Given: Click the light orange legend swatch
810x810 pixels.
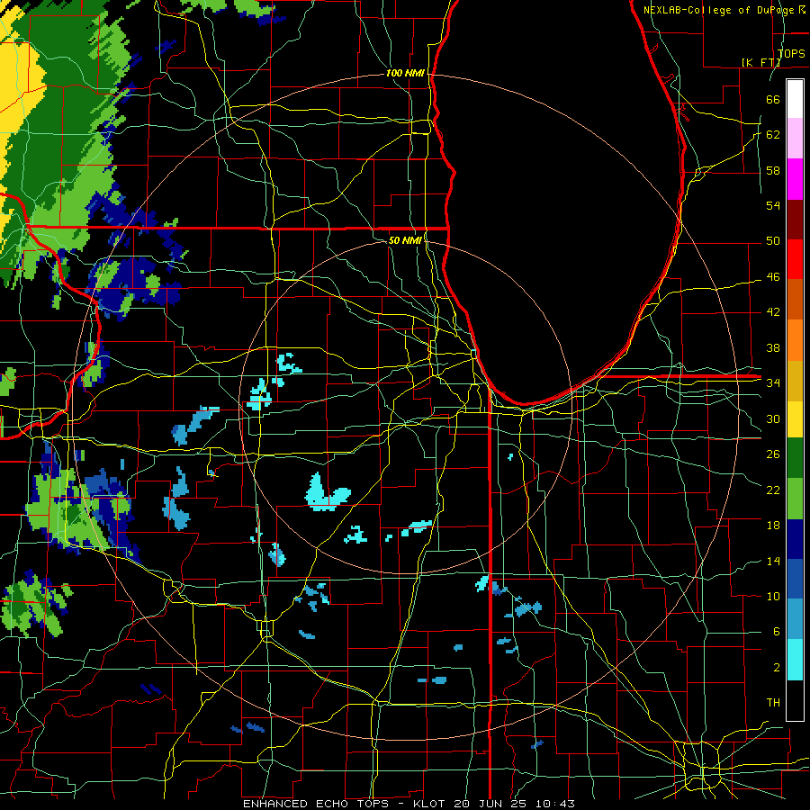Looking at the screenshot, I should pyautogui.click(x=795, y=340).
